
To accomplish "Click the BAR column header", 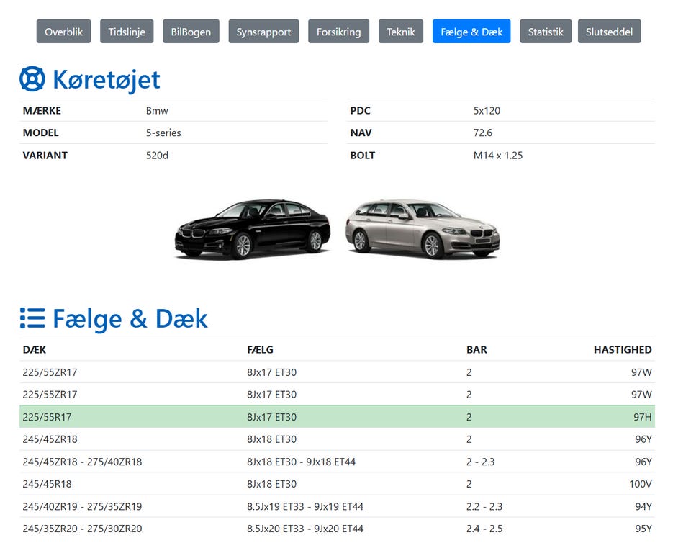I will [x=477, y=349].
